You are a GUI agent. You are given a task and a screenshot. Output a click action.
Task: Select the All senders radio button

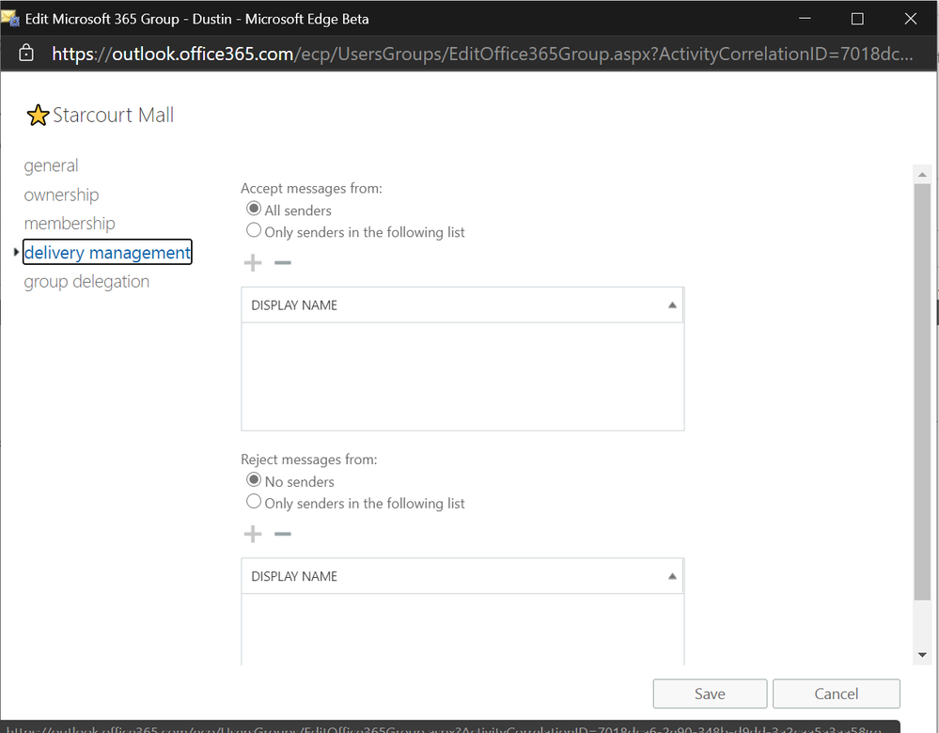click(x=254, y=209)
